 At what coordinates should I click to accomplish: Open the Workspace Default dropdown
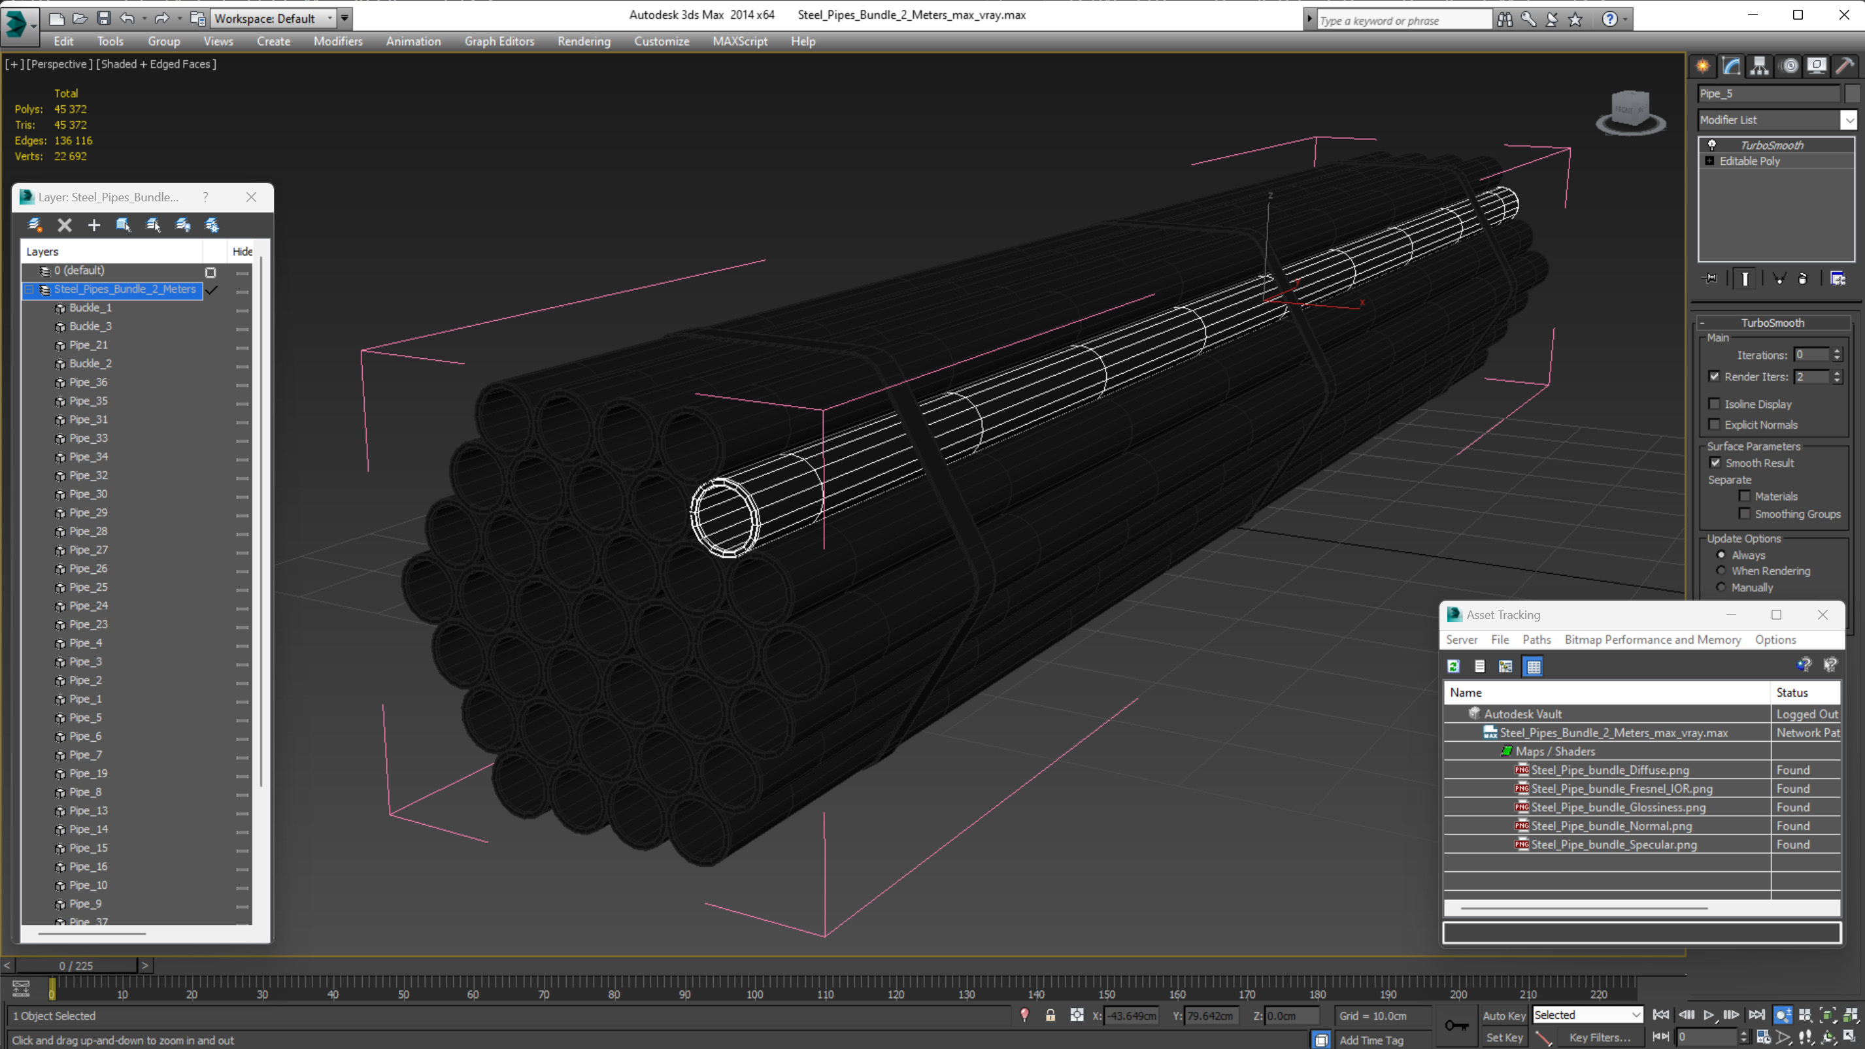[330, 18]
